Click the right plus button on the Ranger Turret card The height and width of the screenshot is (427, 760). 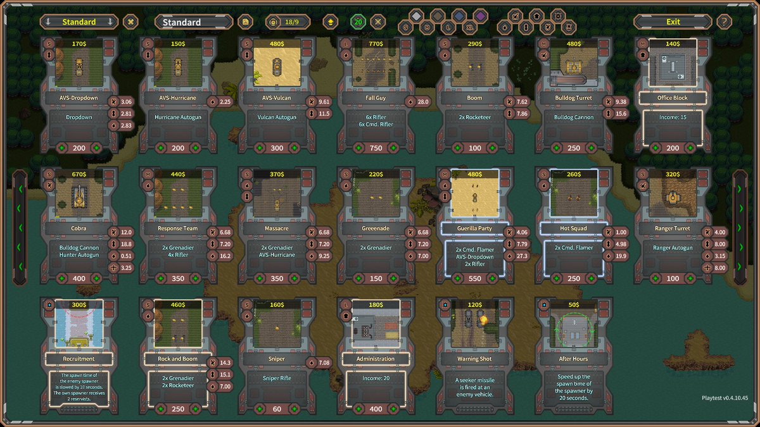pos(689,278)
